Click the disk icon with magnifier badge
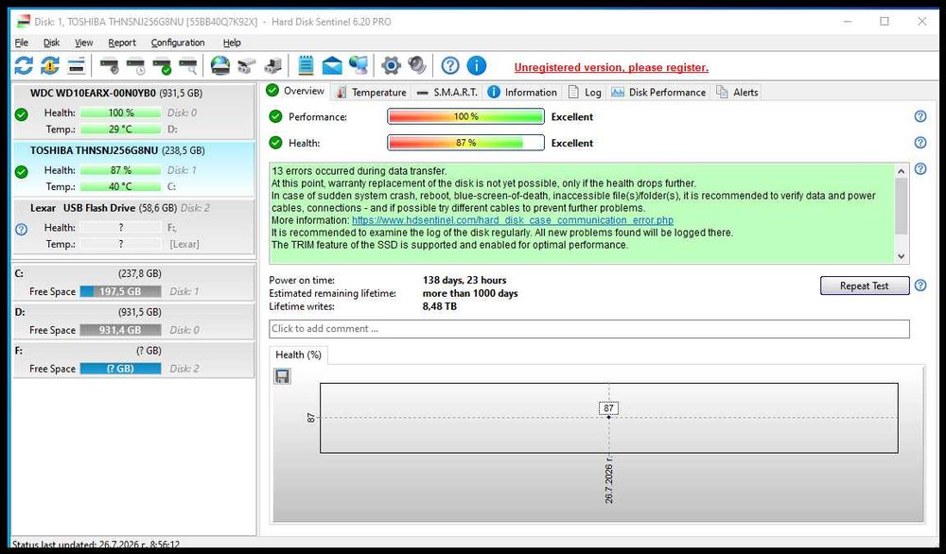The image size is (946, 554). point(188,66)
